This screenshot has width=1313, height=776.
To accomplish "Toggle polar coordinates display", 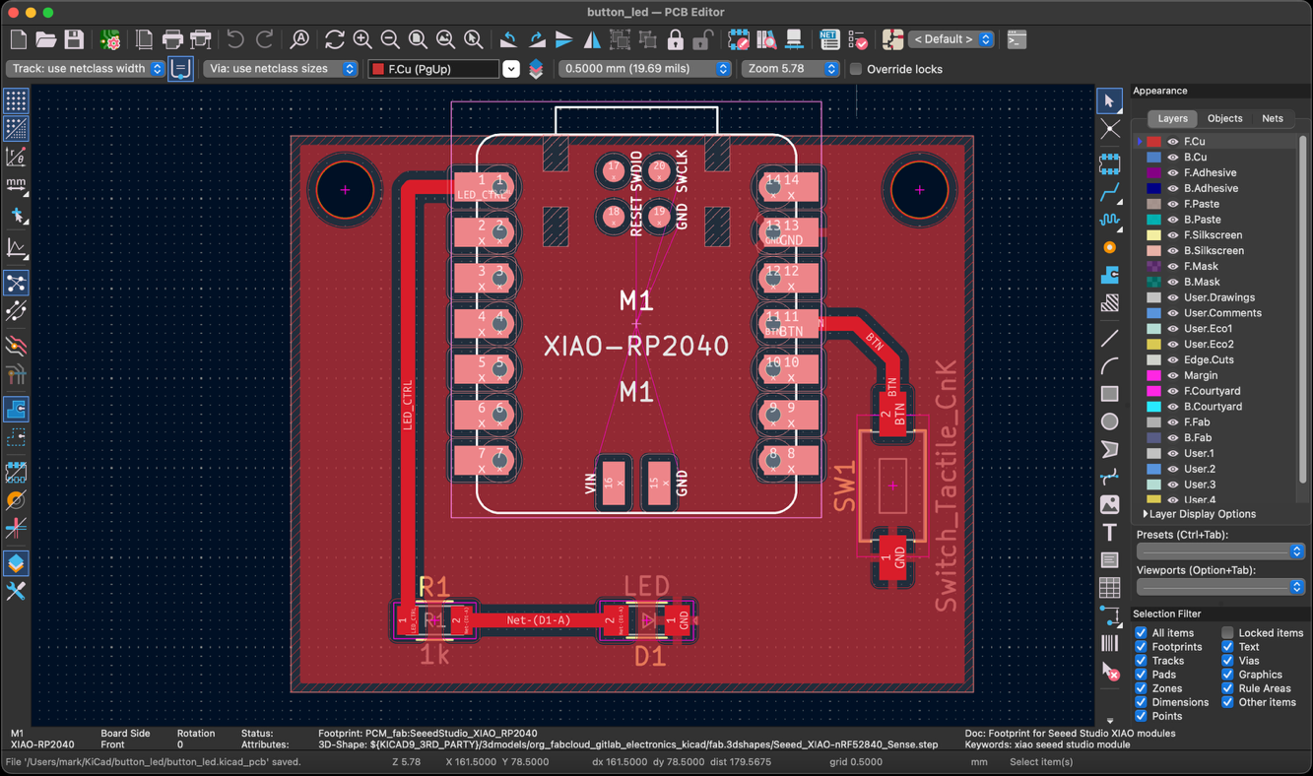I will pyautogui.click(x=16, y=157).
